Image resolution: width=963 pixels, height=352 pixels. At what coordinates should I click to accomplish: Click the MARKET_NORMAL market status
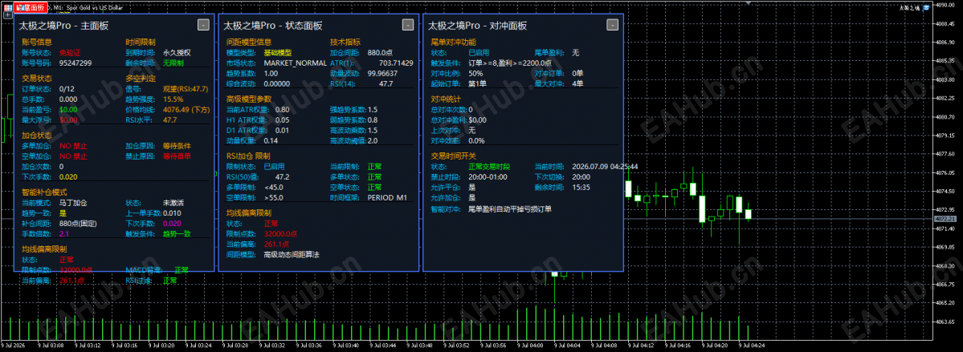tap(296, 63)
